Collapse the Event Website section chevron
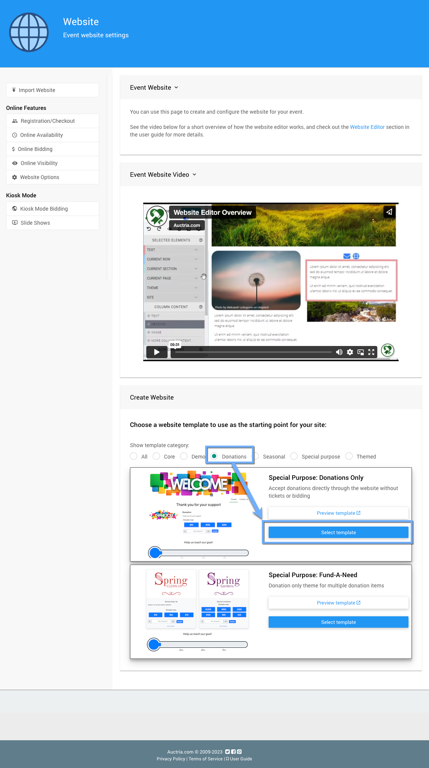 pos(176,87)
